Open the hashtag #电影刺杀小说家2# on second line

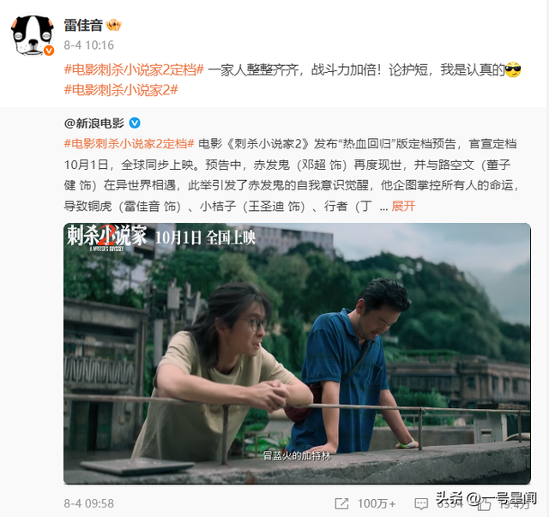click(x=121, y=90)
